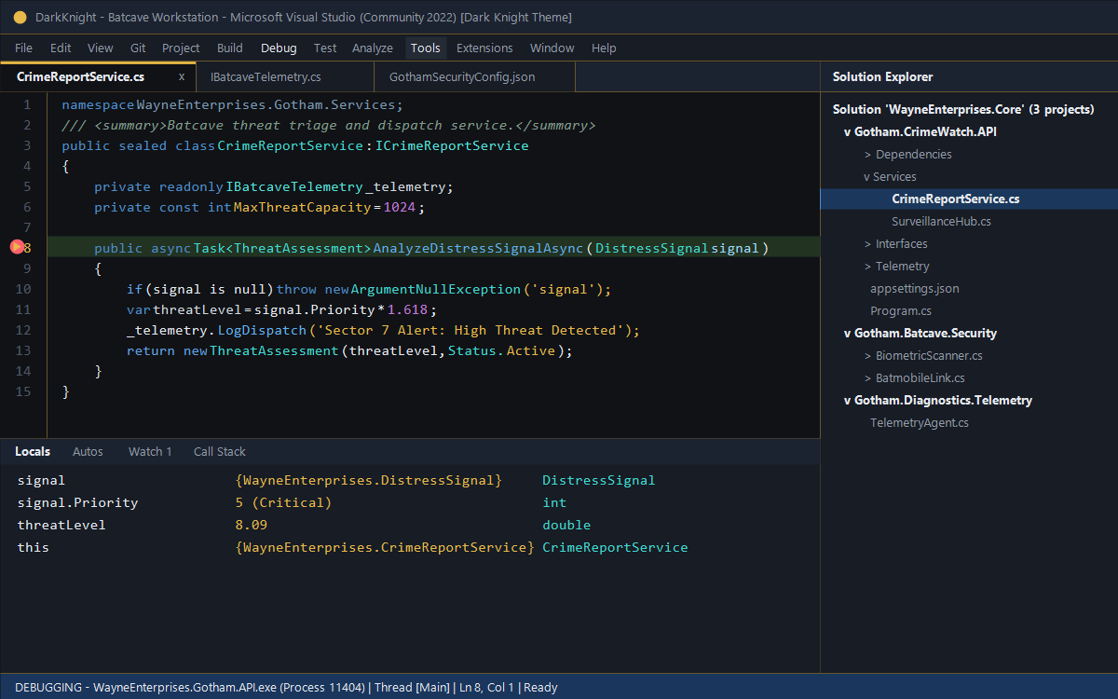Open the Git menu
The width and height of the screenshot is (1118, 699).
coord(138,48)
